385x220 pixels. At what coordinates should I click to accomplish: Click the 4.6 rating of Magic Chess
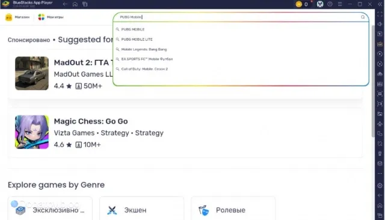(63, 145)
